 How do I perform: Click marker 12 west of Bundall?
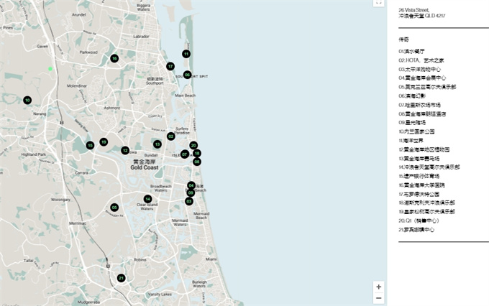(125, 151)
